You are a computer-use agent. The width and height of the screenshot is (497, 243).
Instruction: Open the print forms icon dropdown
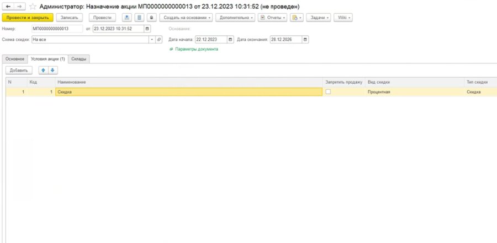coord(297,18)
